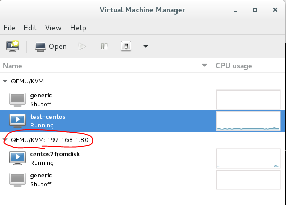Click the Pause toolbar button
The height and width of the screenshot is (205, 286).
coord(104,46)
